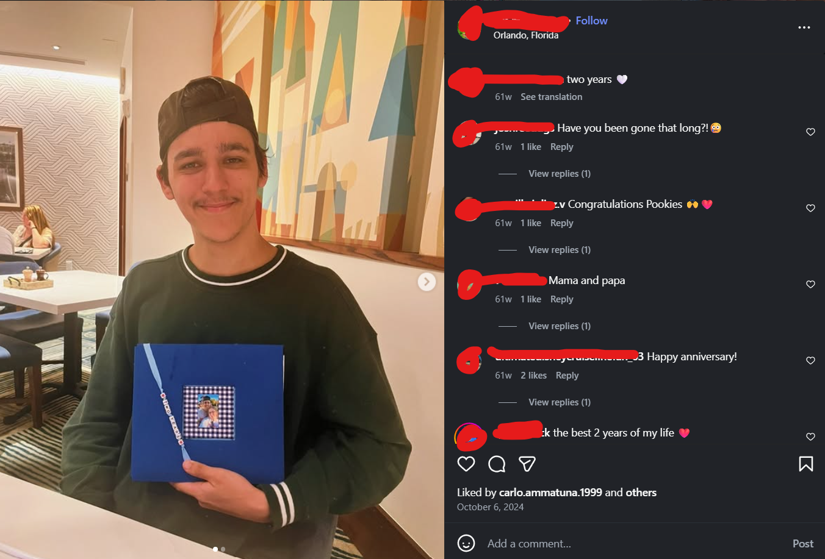Viewport: 825px width, 559px height.
Task: Like the "Have you been gone" comment
Action: click(810, 132)
